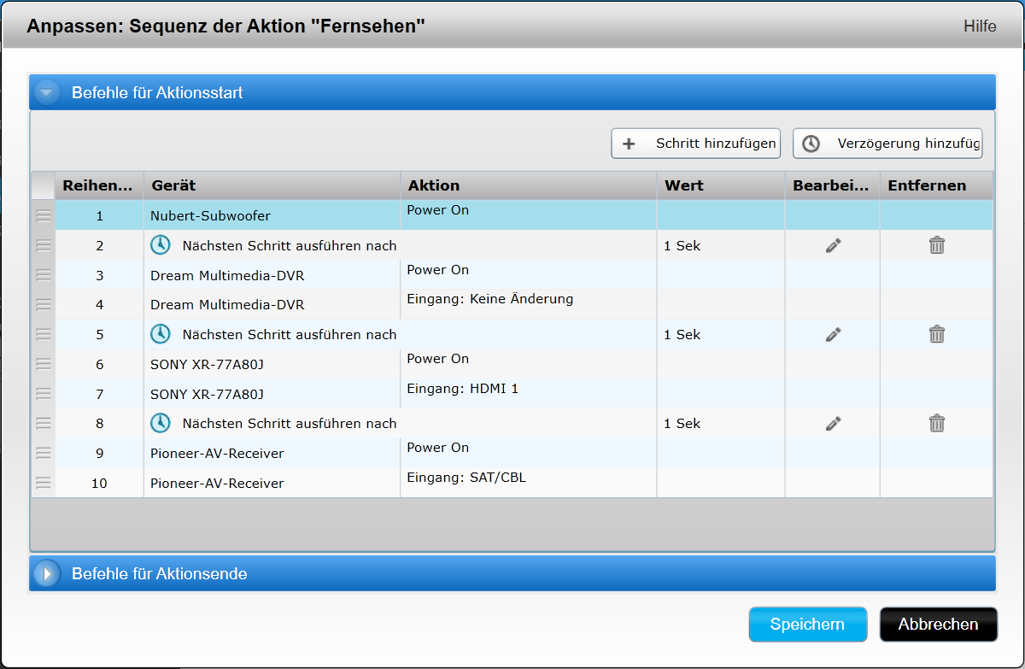Click Verzögerung hinzufügen button
The image size is (1025, 669).
pos(887,144)
